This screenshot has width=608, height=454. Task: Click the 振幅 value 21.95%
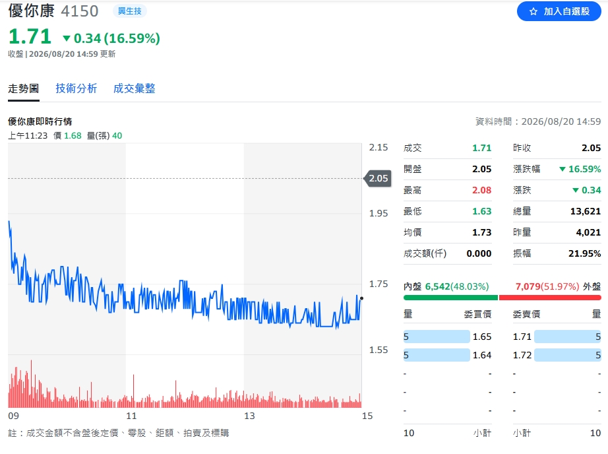pos(584,253)
